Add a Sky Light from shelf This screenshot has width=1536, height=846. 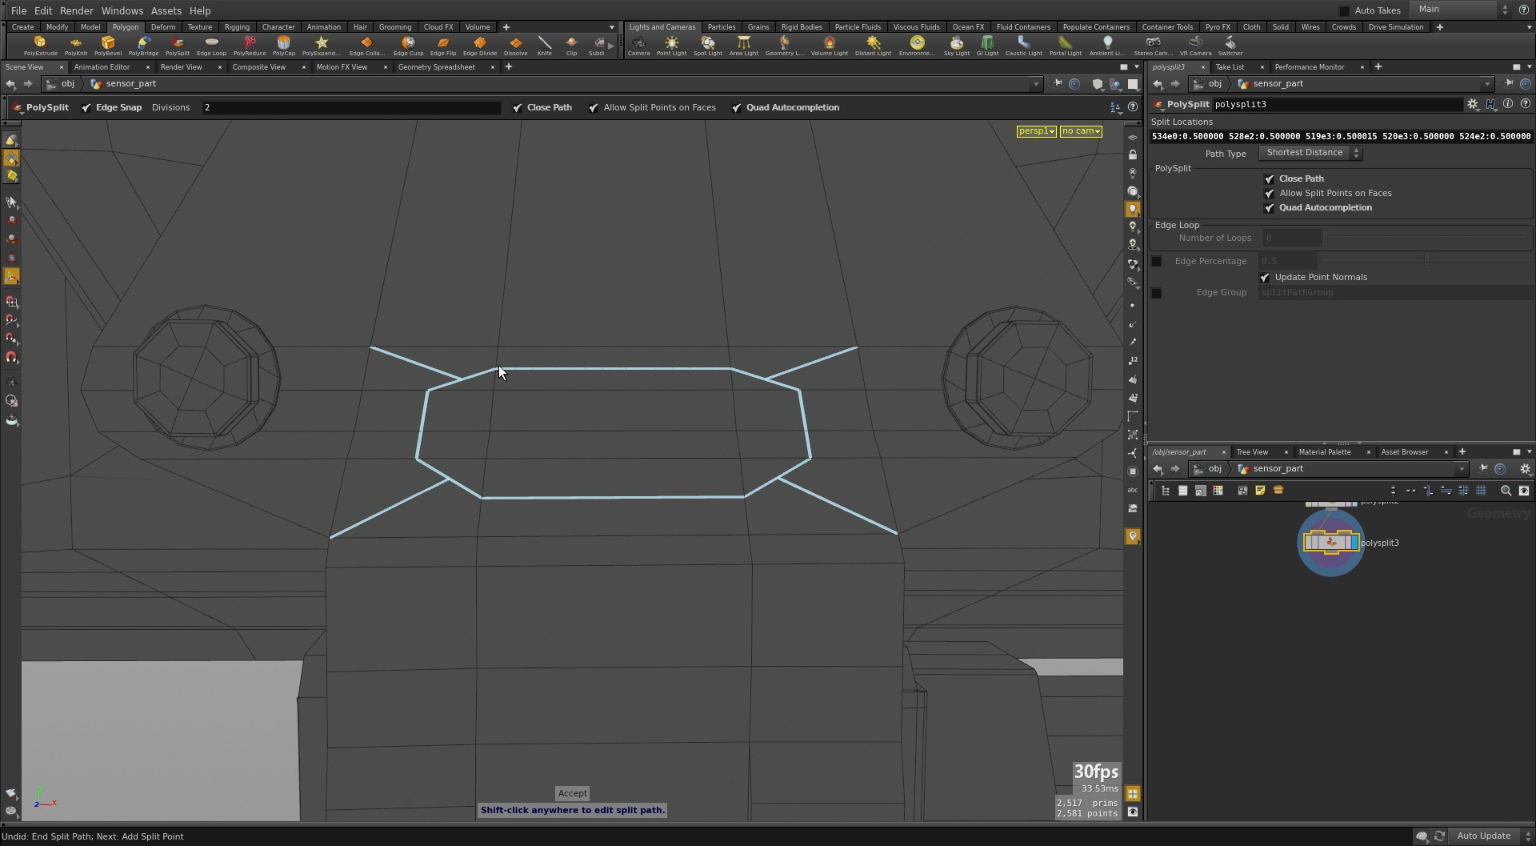(x=956, y=46)
